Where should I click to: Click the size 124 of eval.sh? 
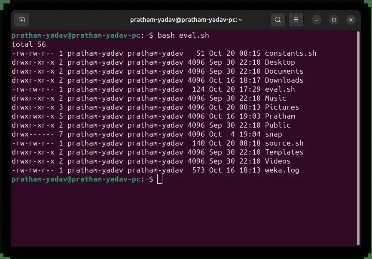pyautogui.click(x=198, y=89)
